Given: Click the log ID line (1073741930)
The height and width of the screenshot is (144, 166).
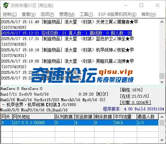Looking at the screenshot, I should 14,44.
